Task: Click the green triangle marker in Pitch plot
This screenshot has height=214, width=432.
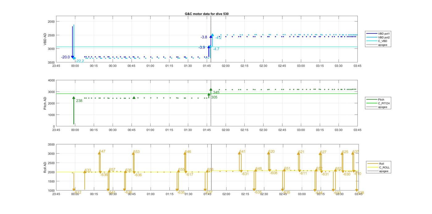Action: 134,98
